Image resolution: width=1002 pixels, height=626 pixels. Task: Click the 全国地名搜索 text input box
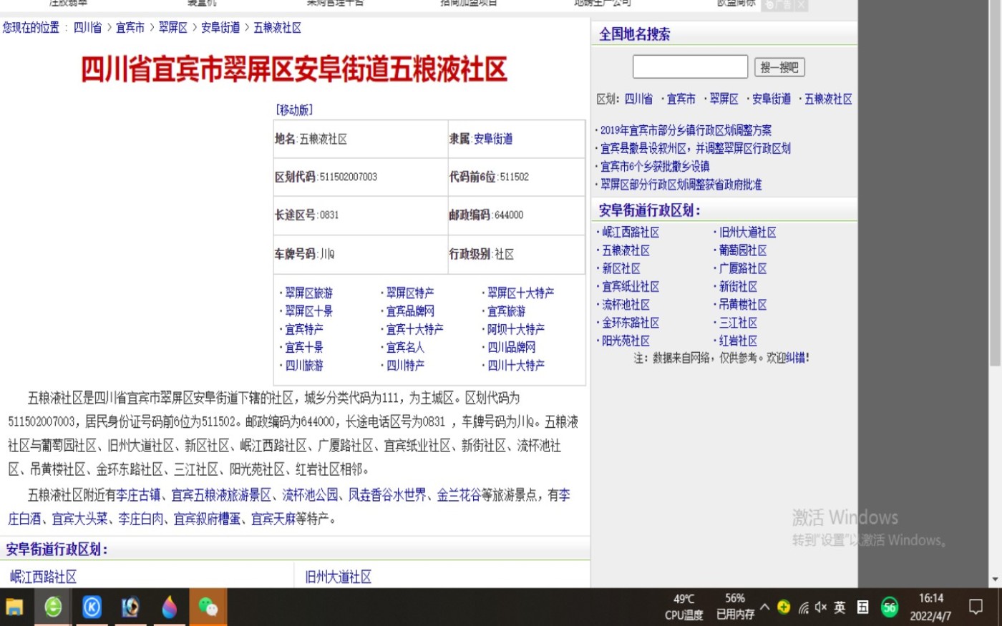coord(690,67)
